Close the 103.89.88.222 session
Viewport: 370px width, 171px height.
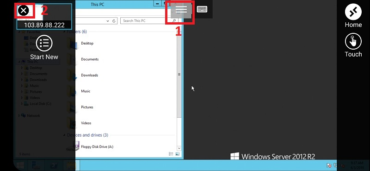tap(24, 10)
